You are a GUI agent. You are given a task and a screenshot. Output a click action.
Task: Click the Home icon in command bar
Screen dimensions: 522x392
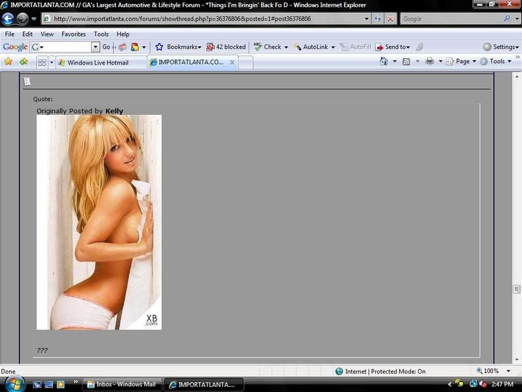(x=384, y=61)
